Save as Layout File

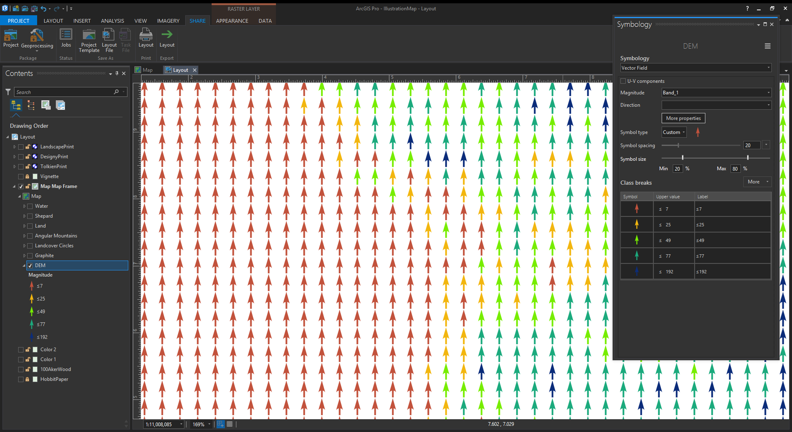tap(109, 40)
